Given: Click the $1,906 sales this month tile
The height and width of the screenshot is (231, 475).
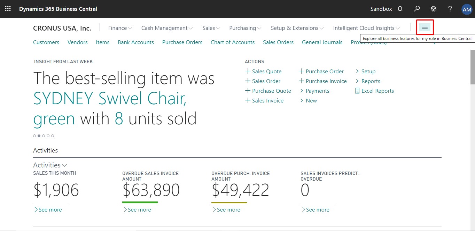Looking at the screenshot, I should (56, 190).
